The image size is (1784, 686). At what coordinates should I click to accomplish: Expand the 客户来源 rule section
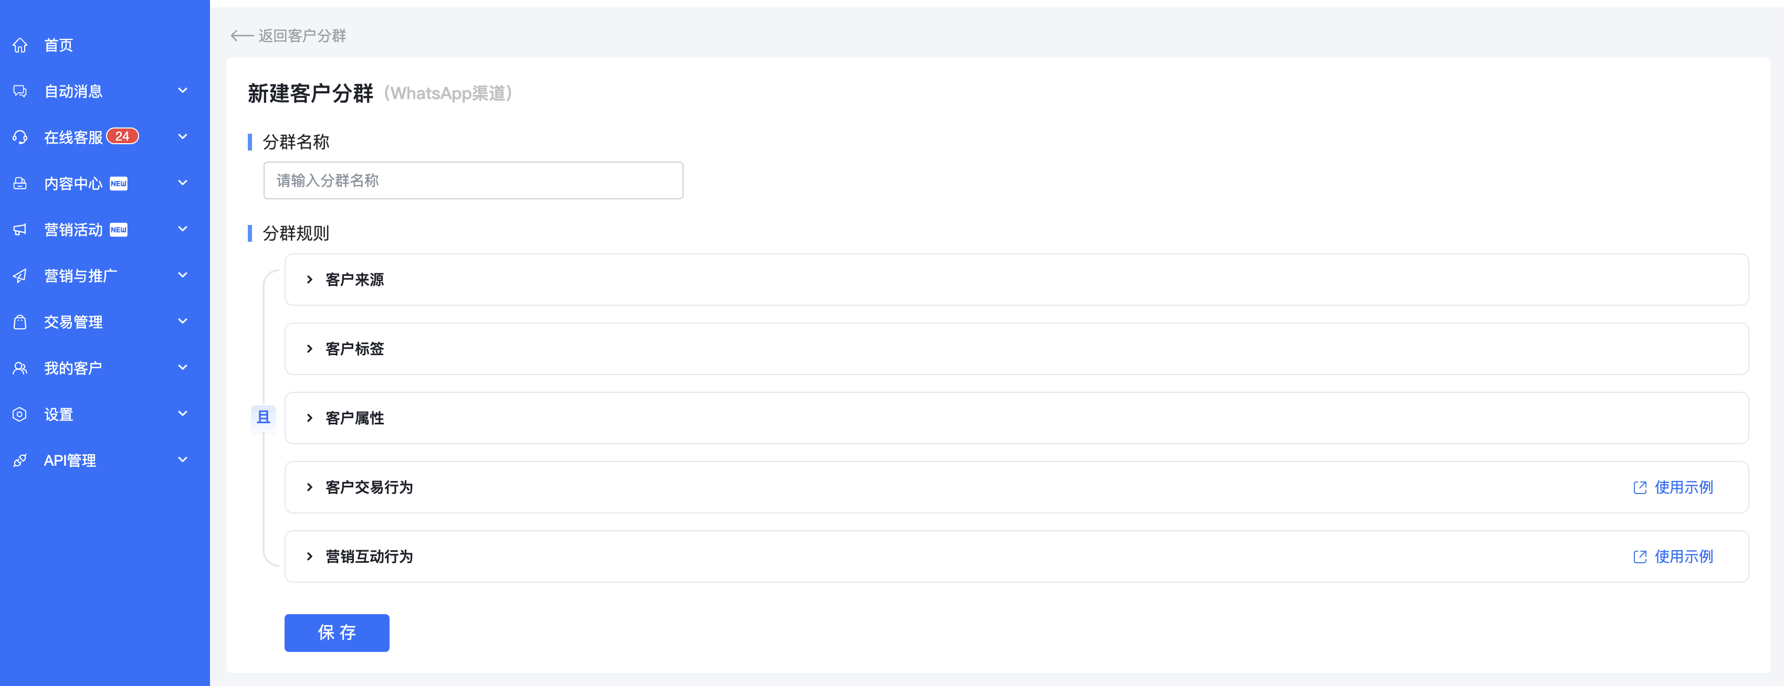1016,280
